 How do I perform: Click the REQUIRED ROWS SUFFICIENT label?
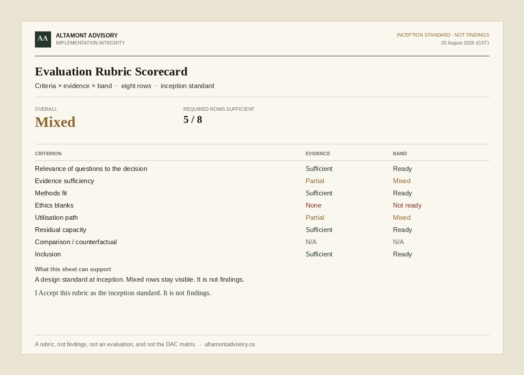[219, 109]
